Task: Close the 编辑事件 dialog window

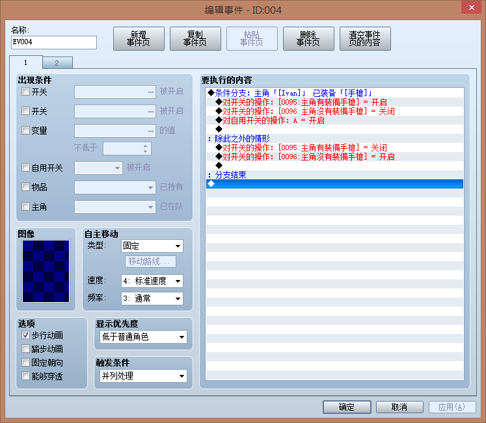Action: click(x=471, y=7)
